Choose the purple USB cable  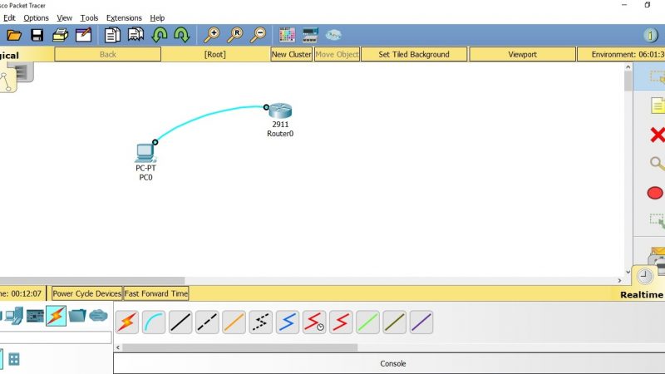pos(421,322)
